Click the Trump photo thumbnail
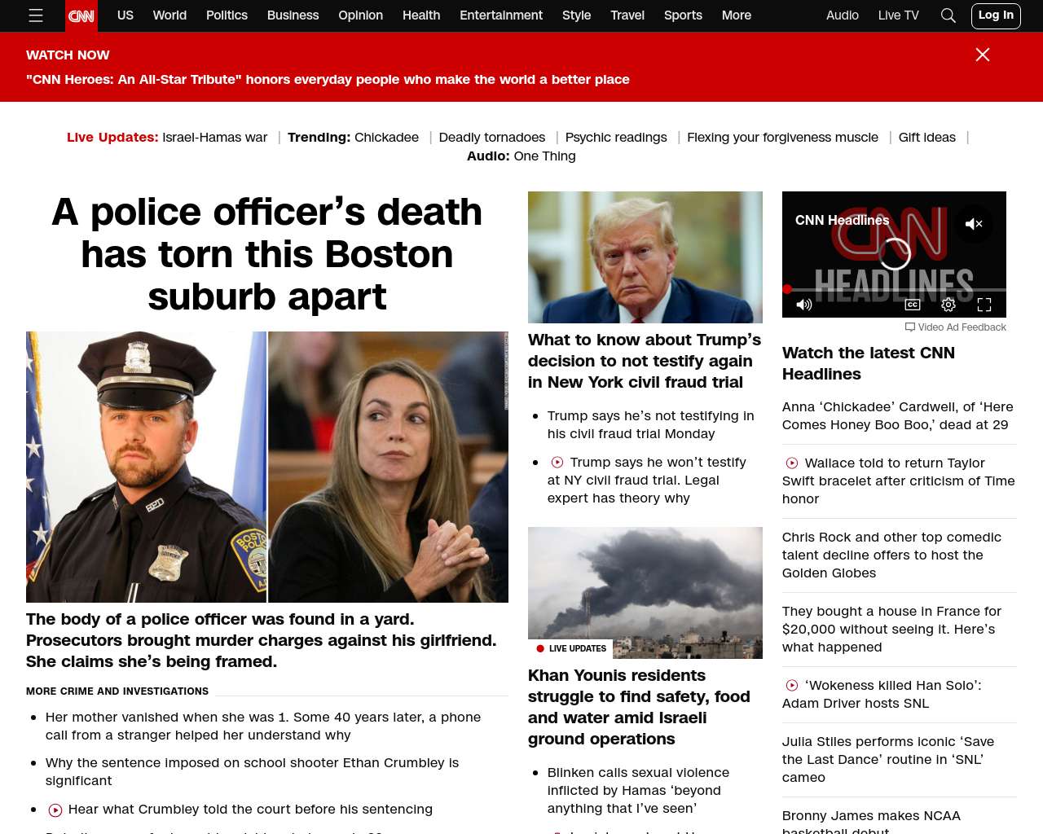Image resolution: width=1043 pixels, height=834 pixels. pos(645,257)
